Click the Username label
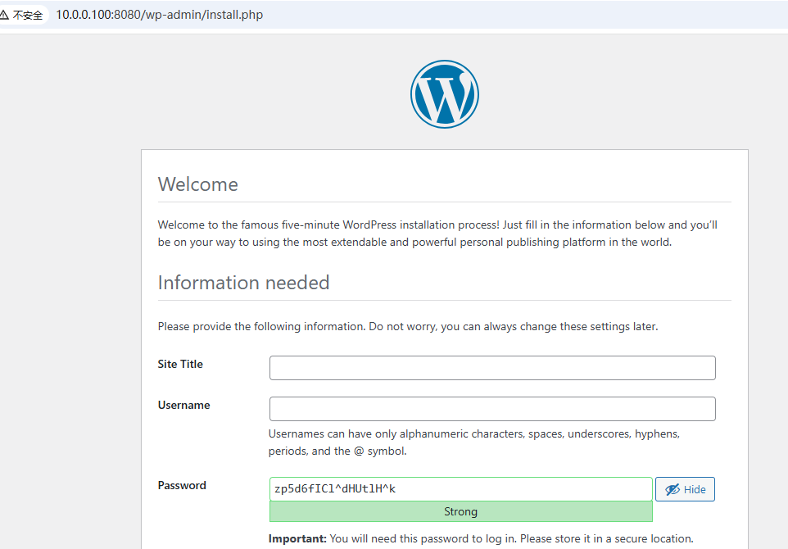Image resolution: width=788 pixels, height=549 pixels. pyautogui.click(x=183, y=405)
